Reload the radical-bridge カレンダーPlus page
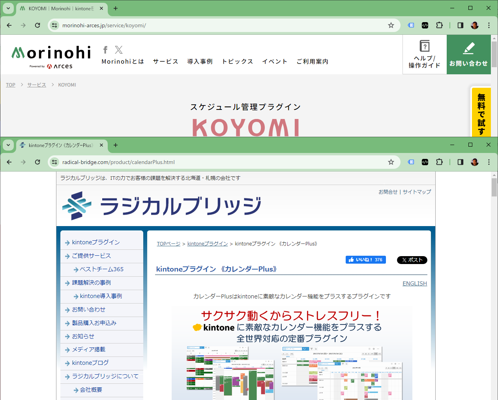The image size is (498, 400). point(37,162)
